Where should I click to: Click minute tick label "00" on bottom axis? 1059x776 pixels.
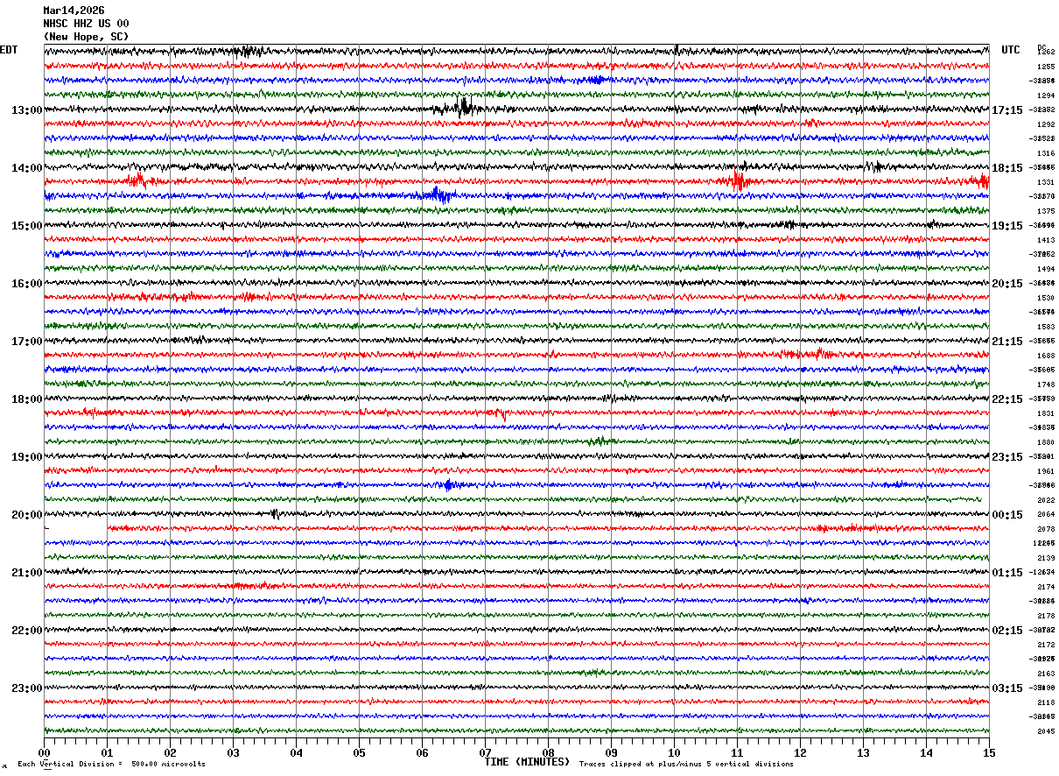tap(44, 752)
